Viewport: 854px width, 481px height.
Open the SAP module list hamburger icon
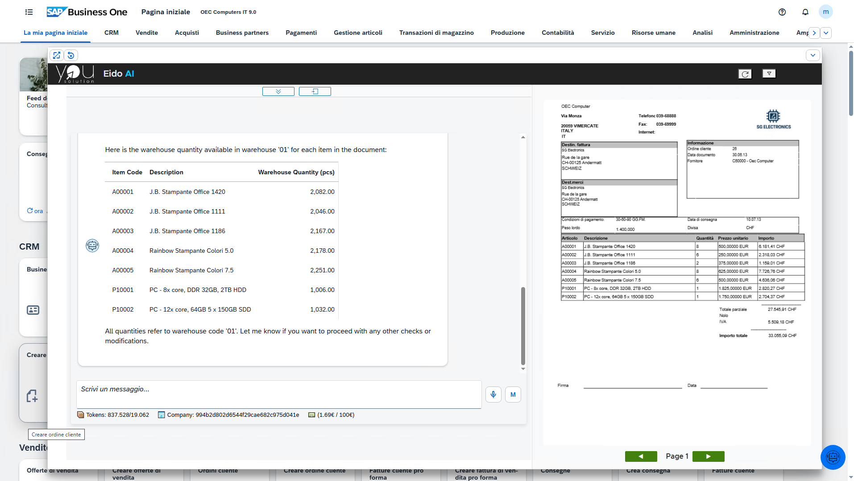(x=29, y=12)
